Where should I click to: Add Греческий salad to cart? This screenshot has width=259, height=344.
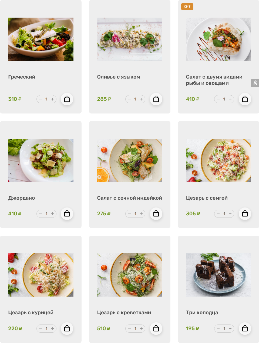(x=67, y=99)
